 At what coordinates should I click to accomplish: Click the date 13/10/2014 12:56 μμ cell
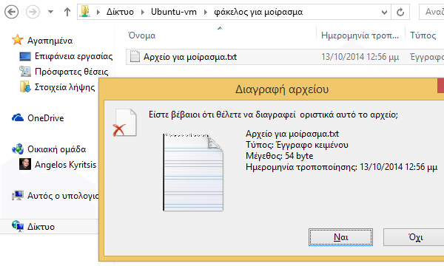pos(360,57)
